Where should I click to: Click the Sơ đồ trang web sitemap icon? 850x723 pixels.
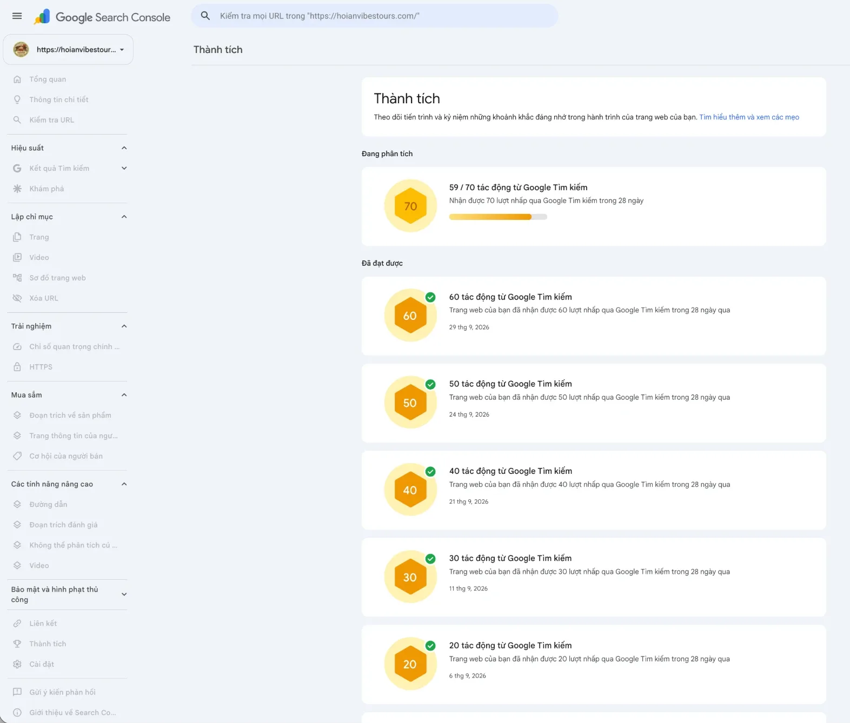pyautogui.click(x=17, y=278)
